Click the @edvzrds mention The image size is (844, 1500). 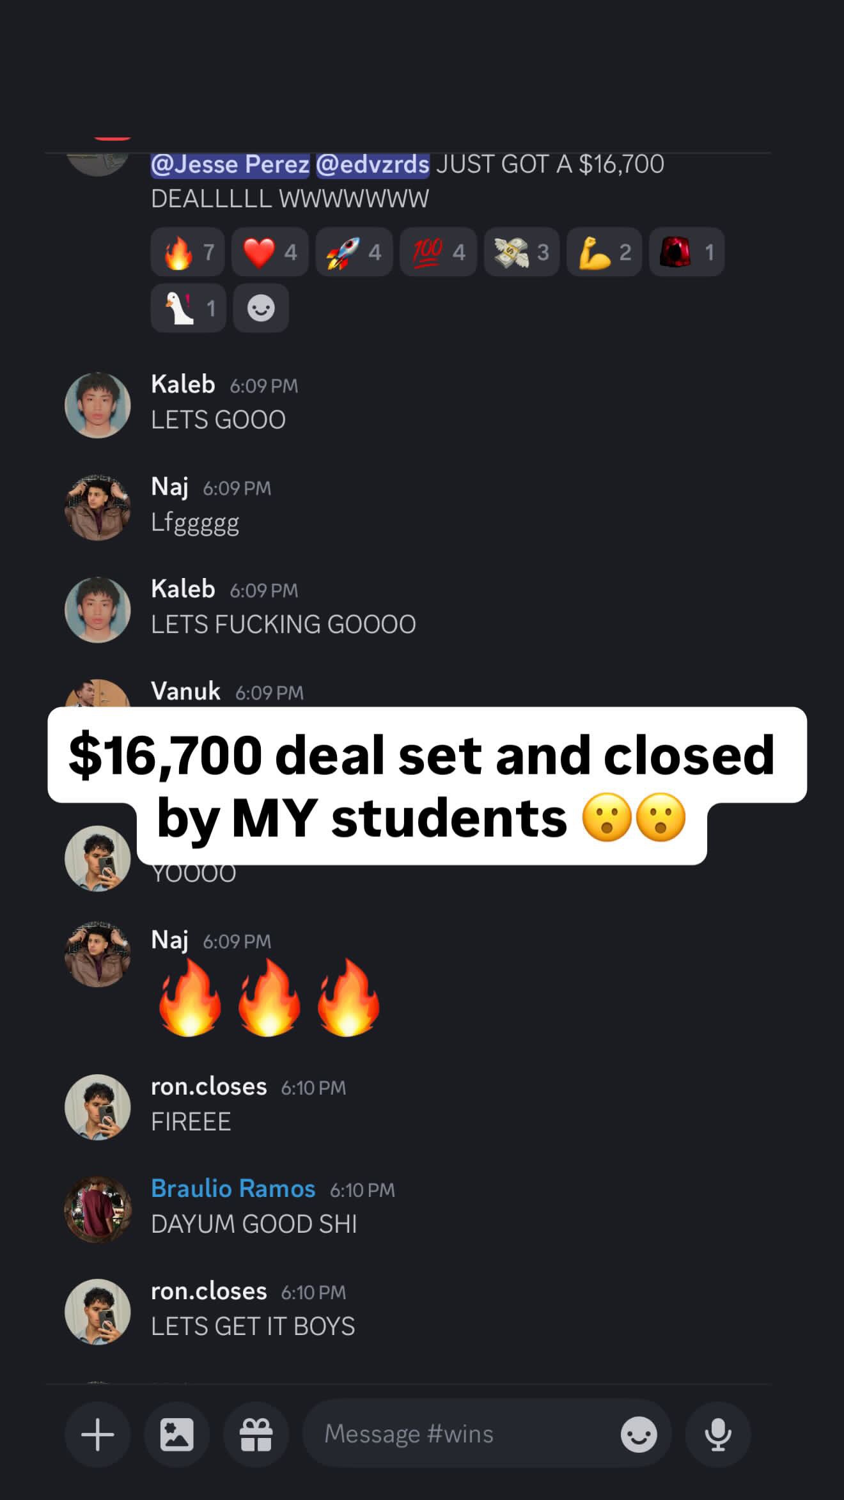point(373,164)
